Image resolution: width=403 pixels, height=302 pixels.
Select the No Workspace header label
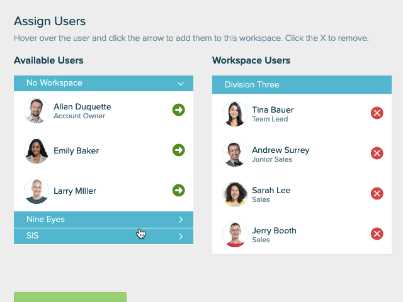coord(54,82)
